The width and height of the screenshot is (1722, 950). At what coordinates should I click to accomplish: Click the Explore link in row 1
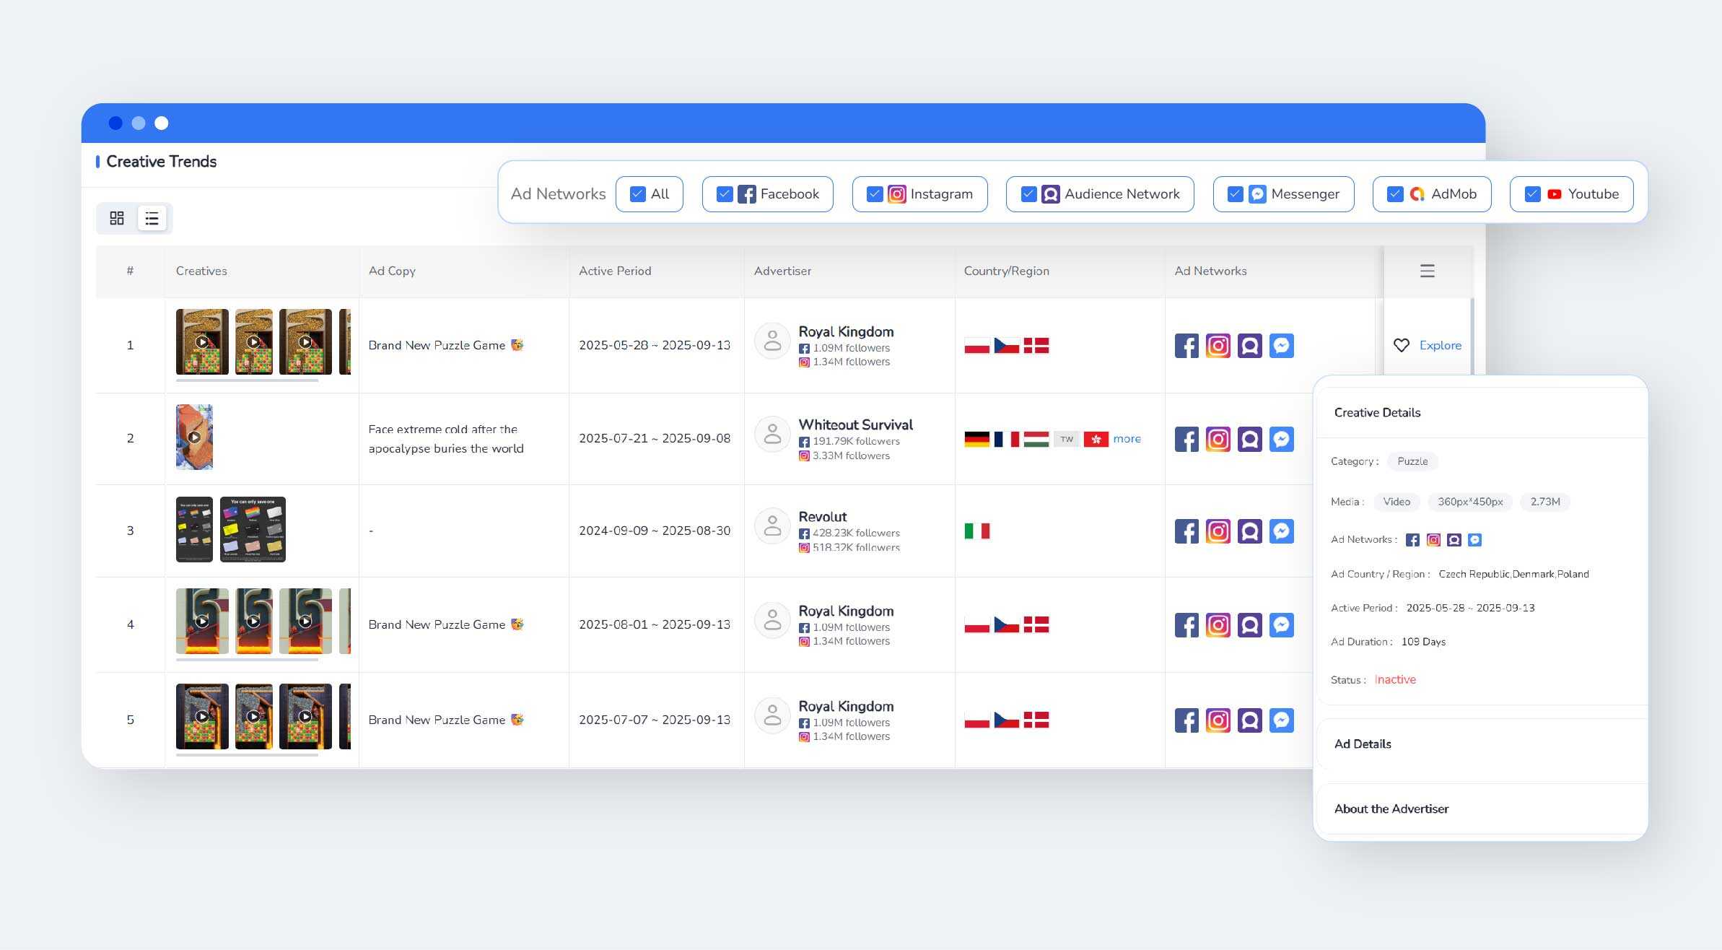click(1440, 345)
